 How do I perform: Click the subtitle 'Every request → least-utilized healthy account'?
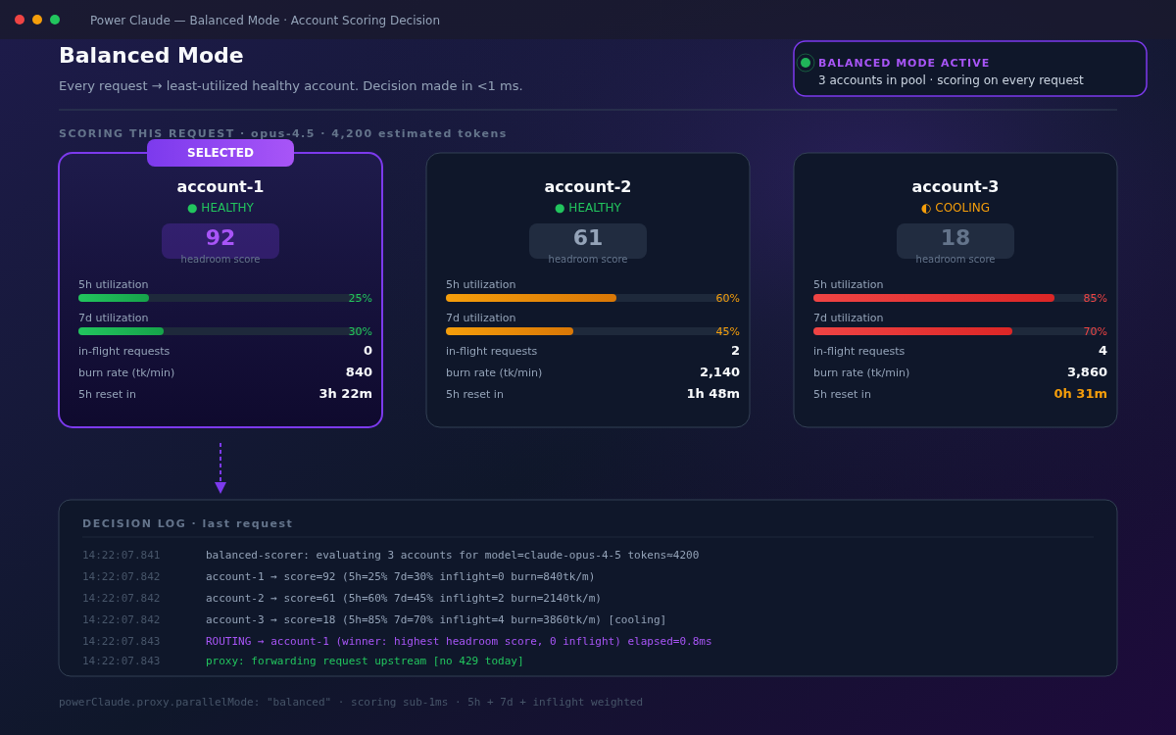pos(290,85)
